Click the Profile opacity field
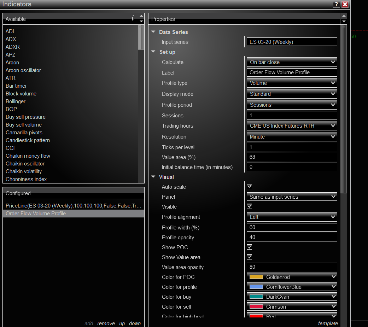 tap(292, 237)
